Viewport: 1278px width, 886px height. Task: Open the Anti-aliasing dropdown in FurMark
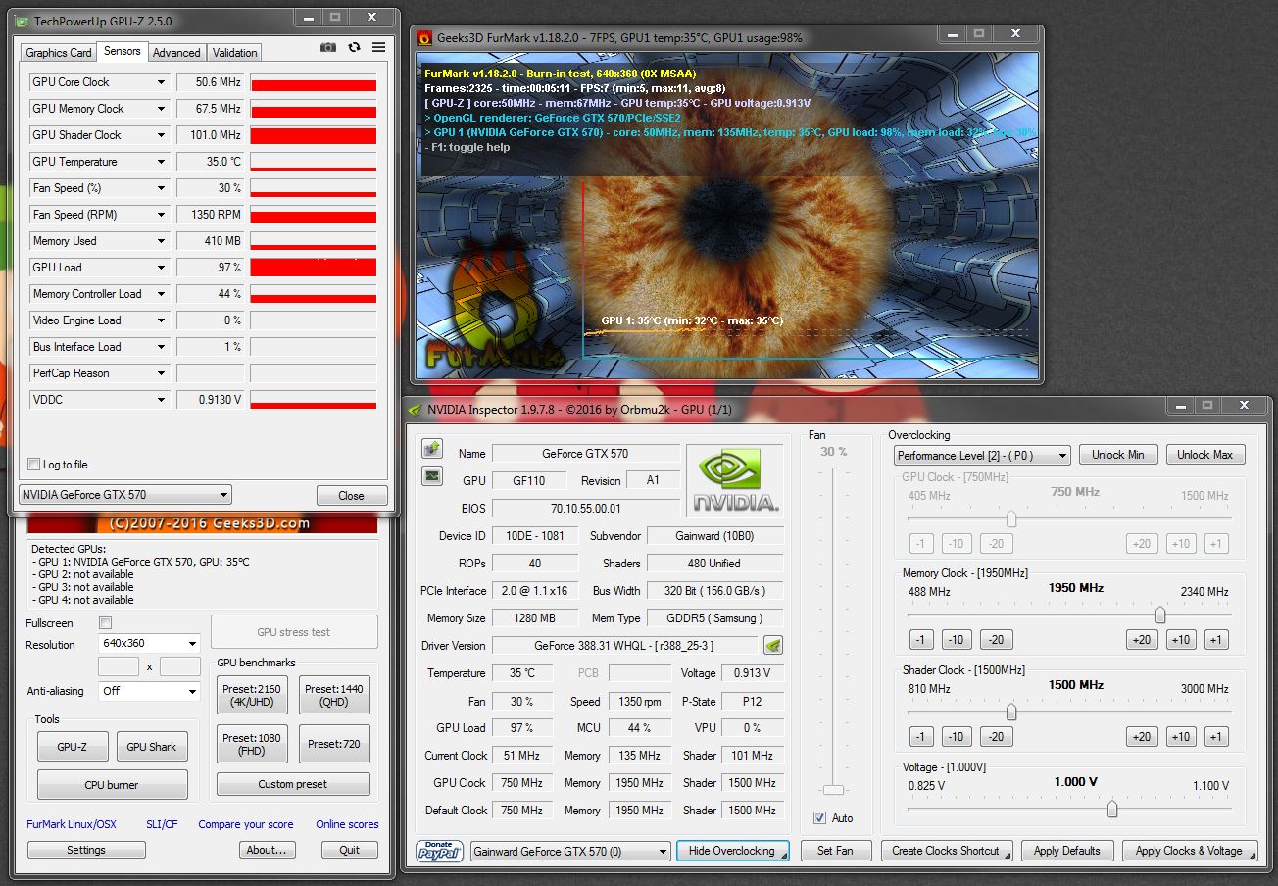click(149, 691)
